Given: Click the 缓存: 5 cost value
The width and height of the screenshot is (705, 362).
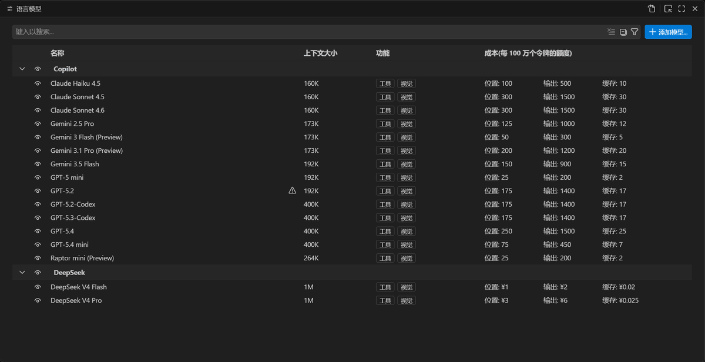Looking at the screenshot, I should click(x=612, y=138).
